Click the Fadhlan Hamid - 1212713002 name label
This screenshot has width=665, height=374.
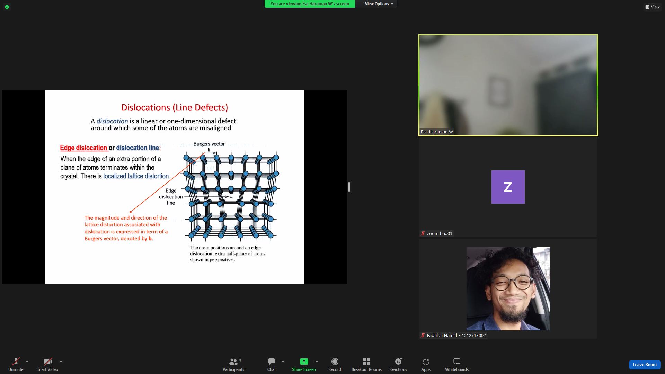[456, 335]
